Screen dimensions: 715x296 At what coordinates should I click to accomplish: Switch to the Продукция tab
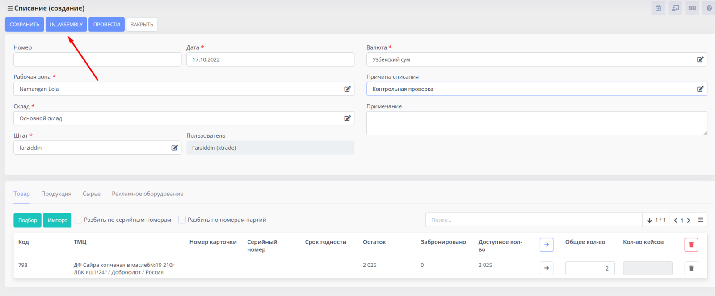(56, 194)
